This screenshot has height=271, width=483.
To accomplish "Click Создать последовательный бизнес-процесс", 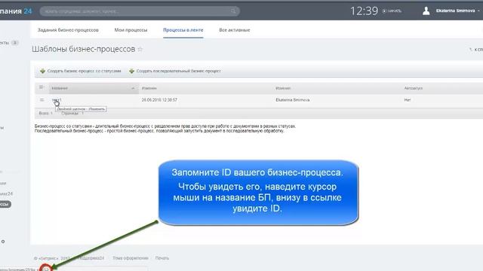I will click(x=178, y=71).
